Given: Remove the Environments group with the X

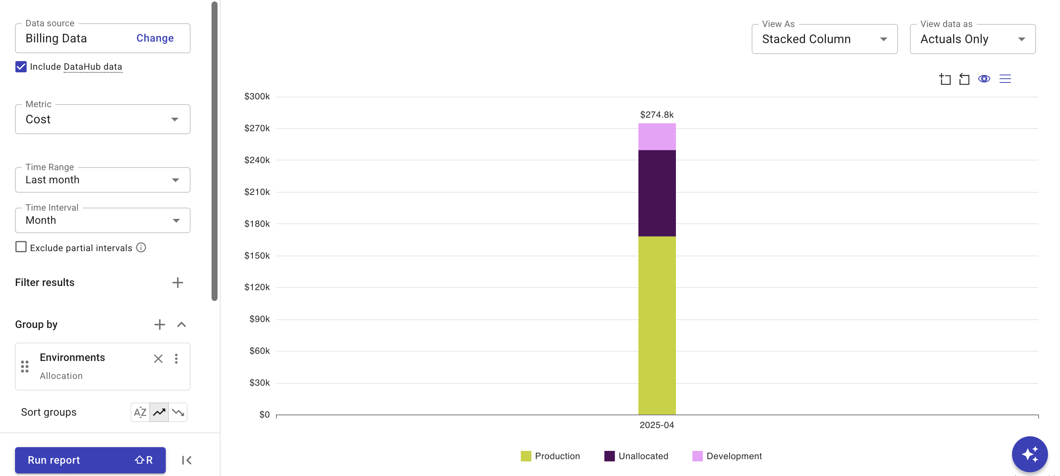Looking at the screenshot, I should [158, 358].
